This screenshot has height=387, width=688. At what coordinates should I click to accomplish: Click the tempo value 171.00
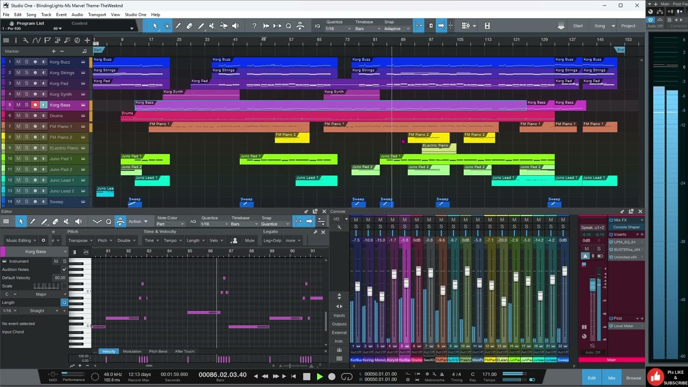pyautogui.click(x=489, y=374)
